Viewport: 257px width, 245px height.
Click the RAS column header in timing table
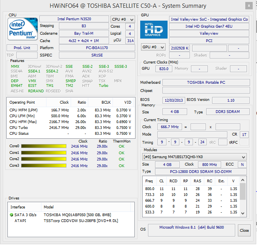tap(197, 181)
